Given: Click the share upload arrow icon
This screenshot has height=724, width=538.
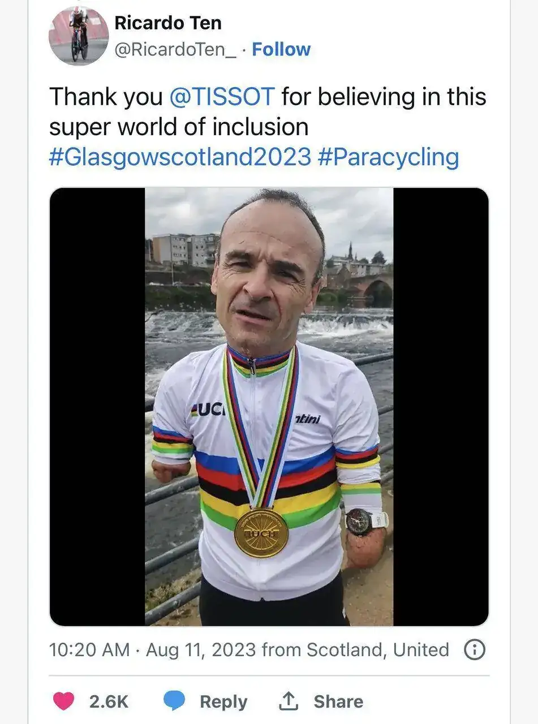Looking at the screenshot, I should click(x=288, y=701).
